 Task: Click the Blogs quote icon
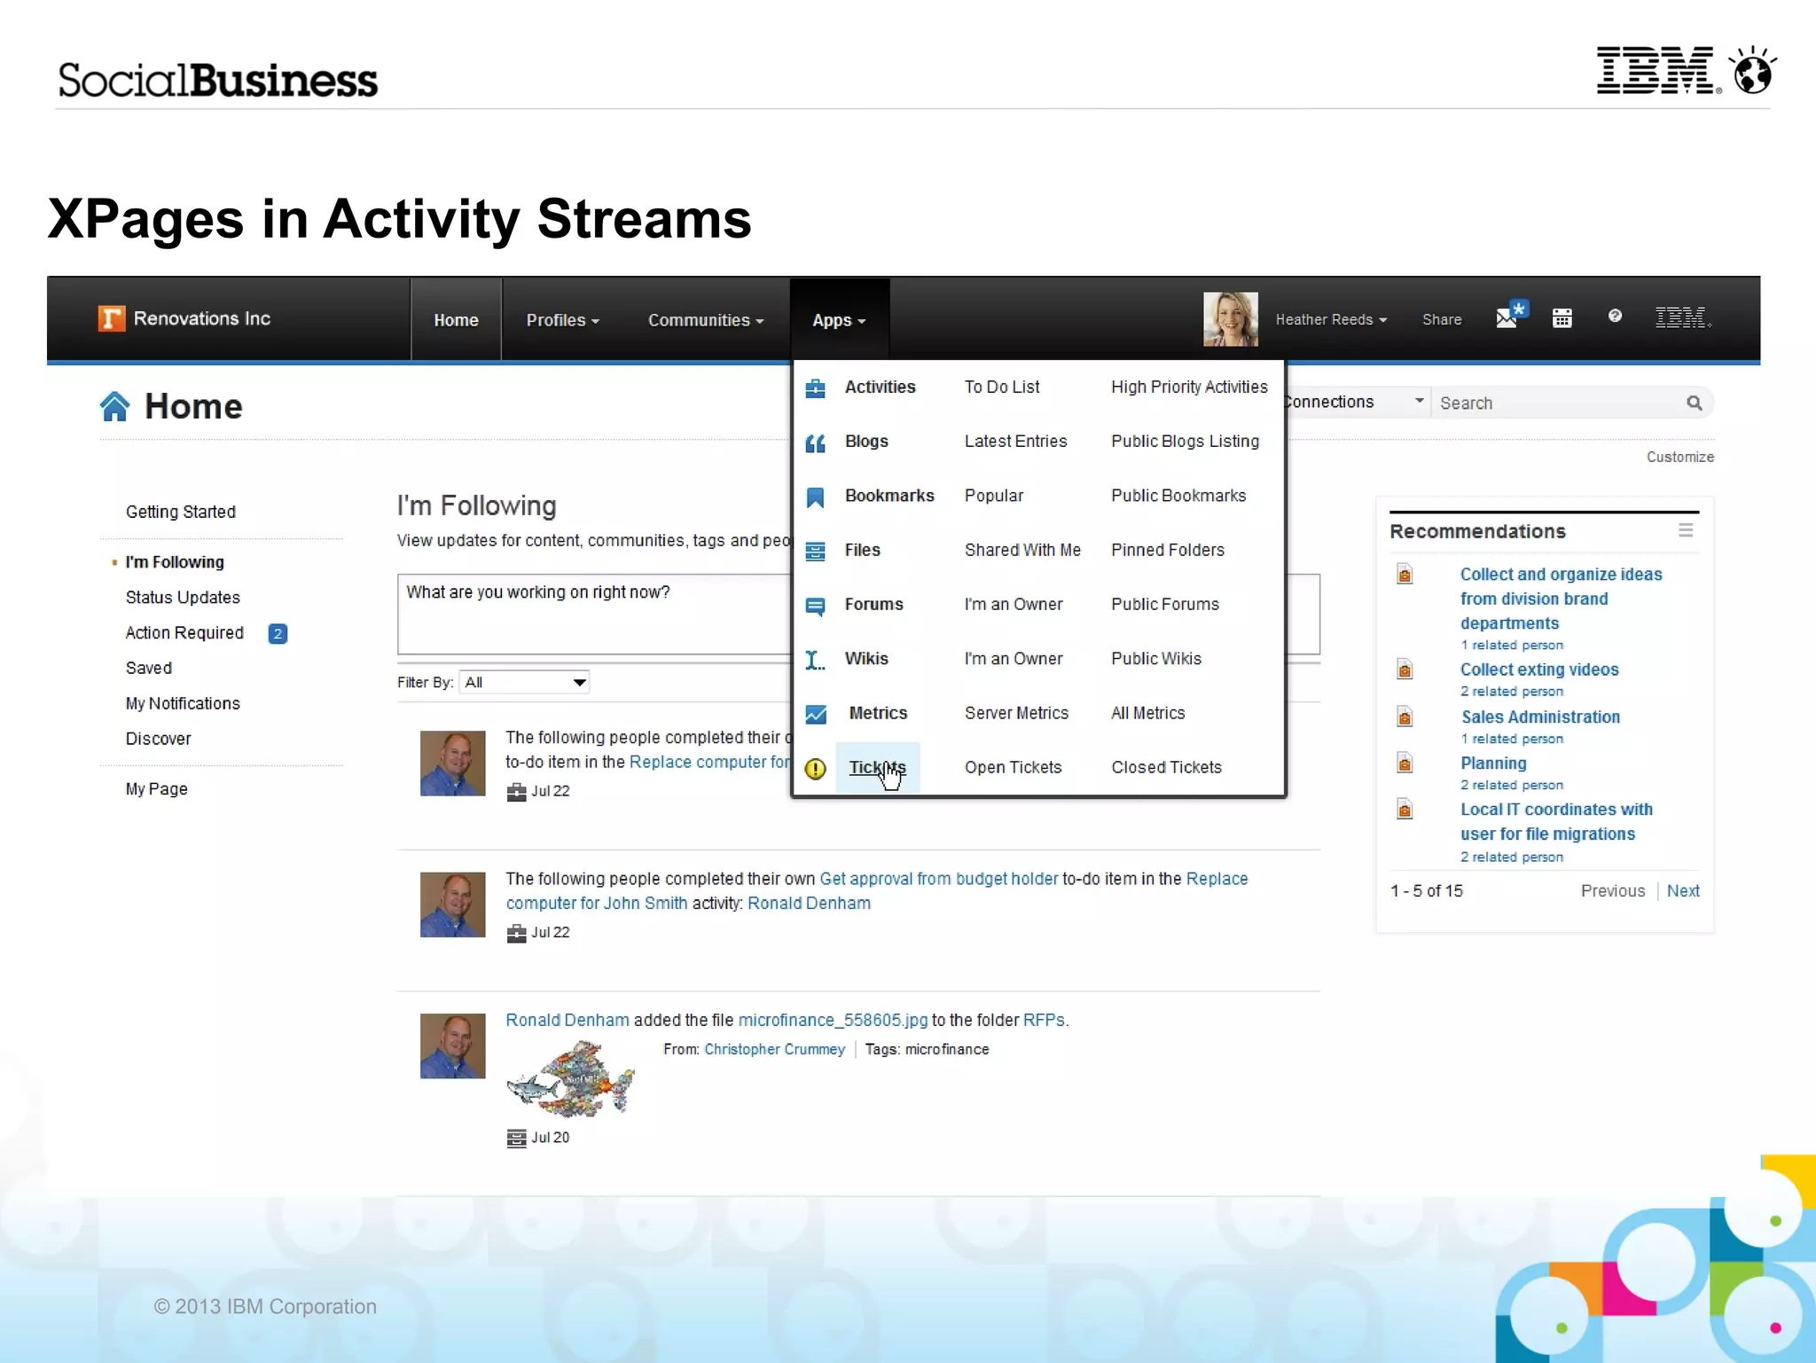[x=815, y=443]
